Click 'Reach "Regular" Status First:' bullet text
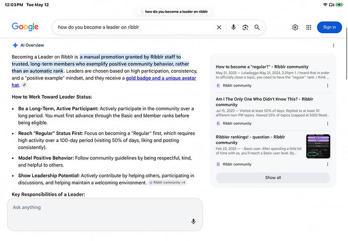The width and height of the screenshot is (348, 241). (x=50, y=133)
